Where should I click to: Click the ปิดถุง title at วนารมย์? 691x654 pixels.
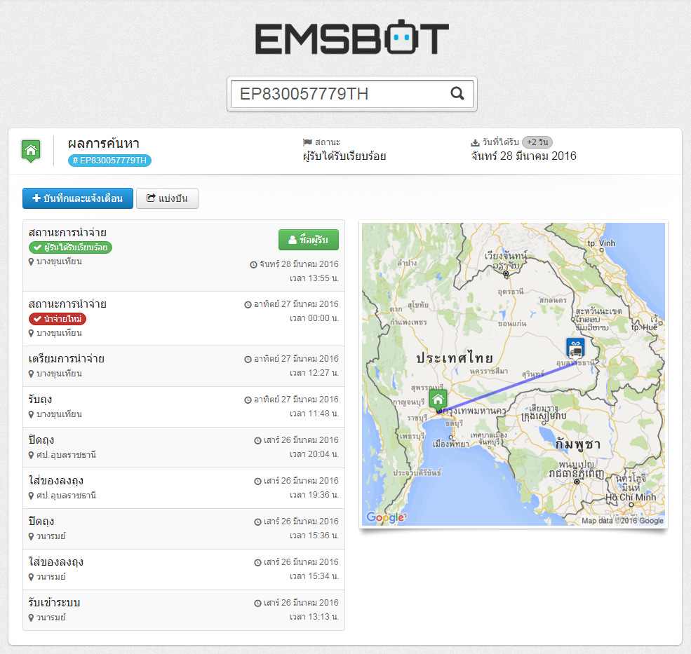click(41, 522)
